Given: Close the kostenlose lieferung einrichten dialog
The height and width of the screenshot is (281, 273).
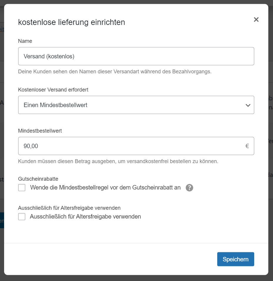Looking at the screenshot, I should point(256,20).
